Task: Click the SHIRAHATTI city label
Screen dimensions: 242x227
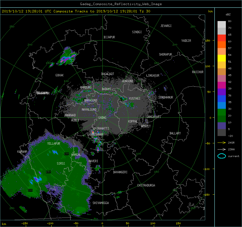Action: [101, 128]
